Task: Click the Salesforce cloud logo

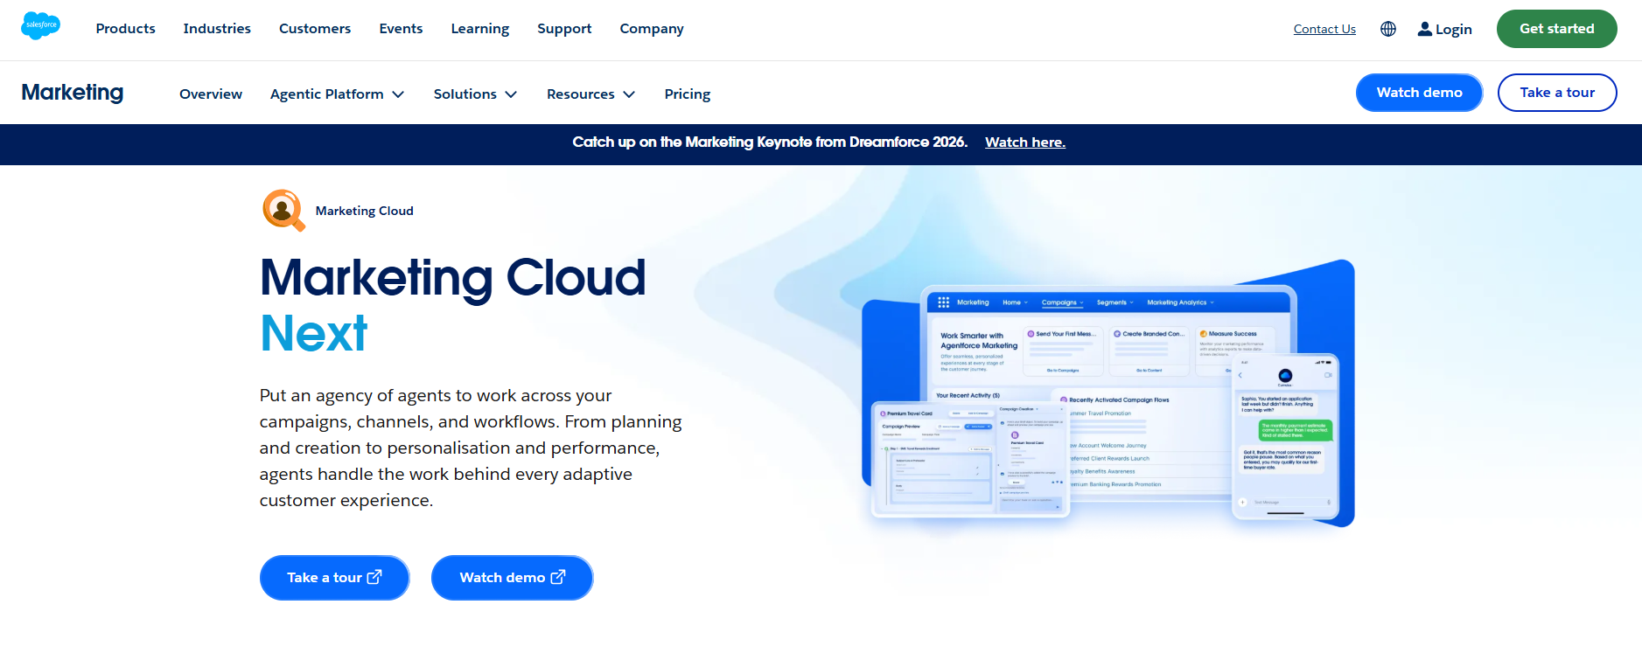Action: [40, 26]
